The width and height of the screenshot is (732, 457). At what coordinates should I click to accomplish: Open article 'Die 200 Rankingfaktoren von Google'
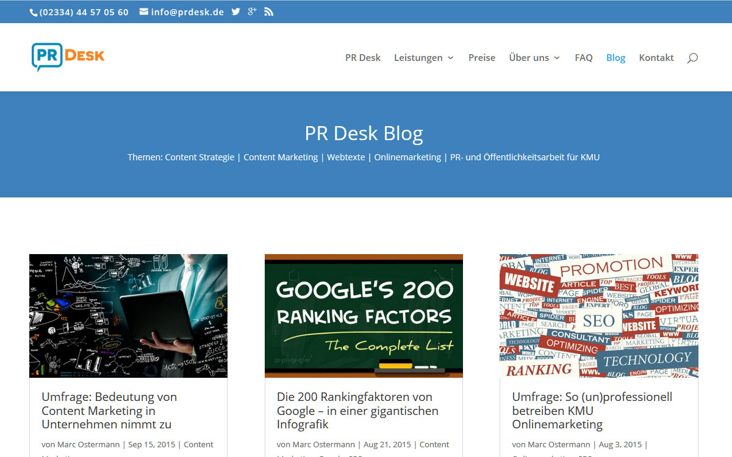click(x=357, y=411)
